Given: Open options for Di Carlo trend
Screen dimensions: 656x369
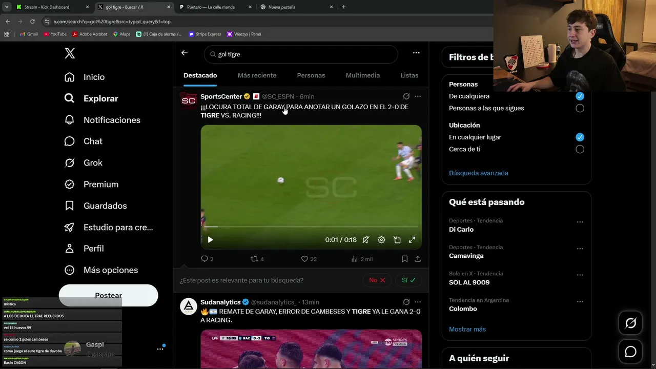Looking at the screenshot, I should (x=580, y=222).
